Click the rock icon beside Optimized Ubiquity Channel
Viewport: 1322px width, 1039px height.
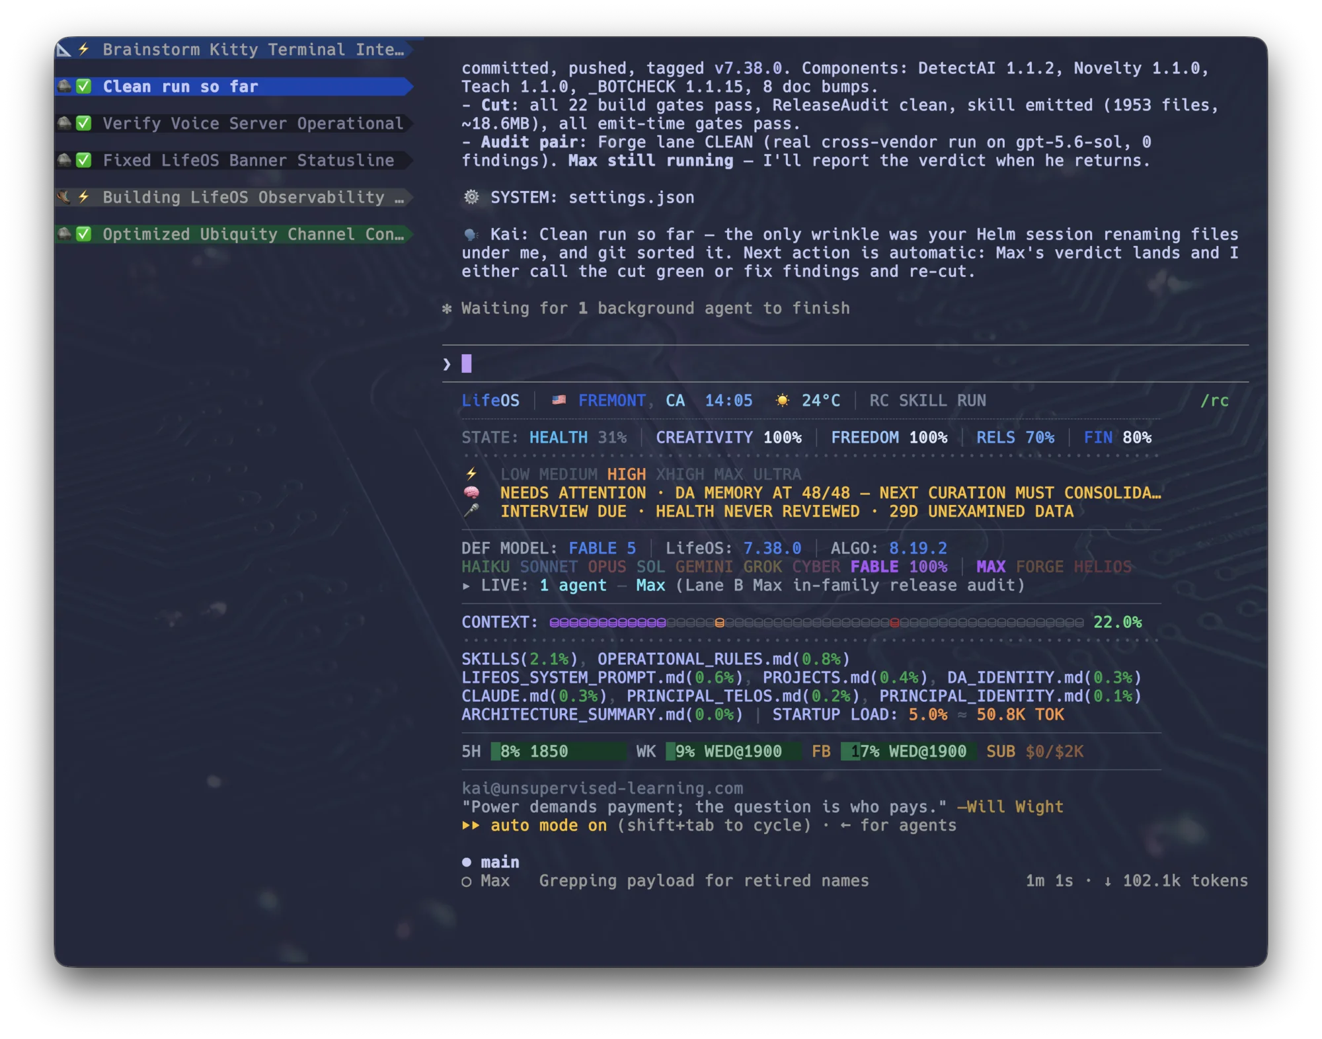pyautogui.click(x=64, y=235)
